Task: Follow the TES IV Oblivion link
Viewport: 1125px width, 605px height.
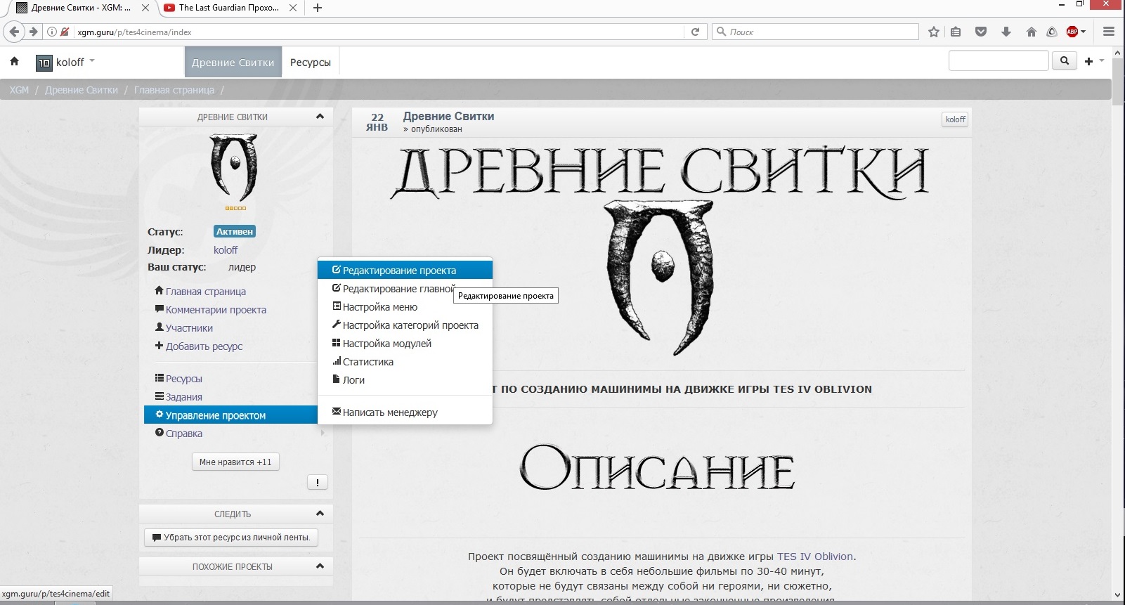Action: click(x=814, y=557)
